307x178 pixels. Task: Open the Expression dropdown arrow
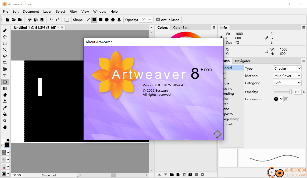click(x=281, y=99)
